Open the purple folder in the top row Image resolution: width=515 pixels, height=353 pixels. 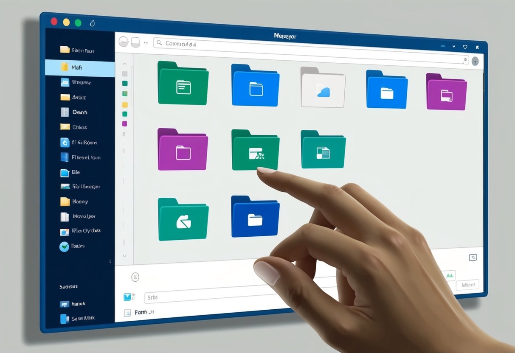coord(446,92)
